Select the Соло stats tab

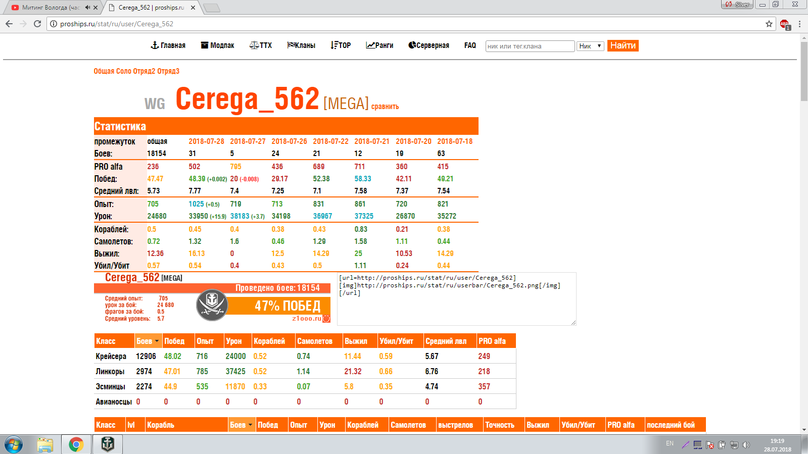124,71
